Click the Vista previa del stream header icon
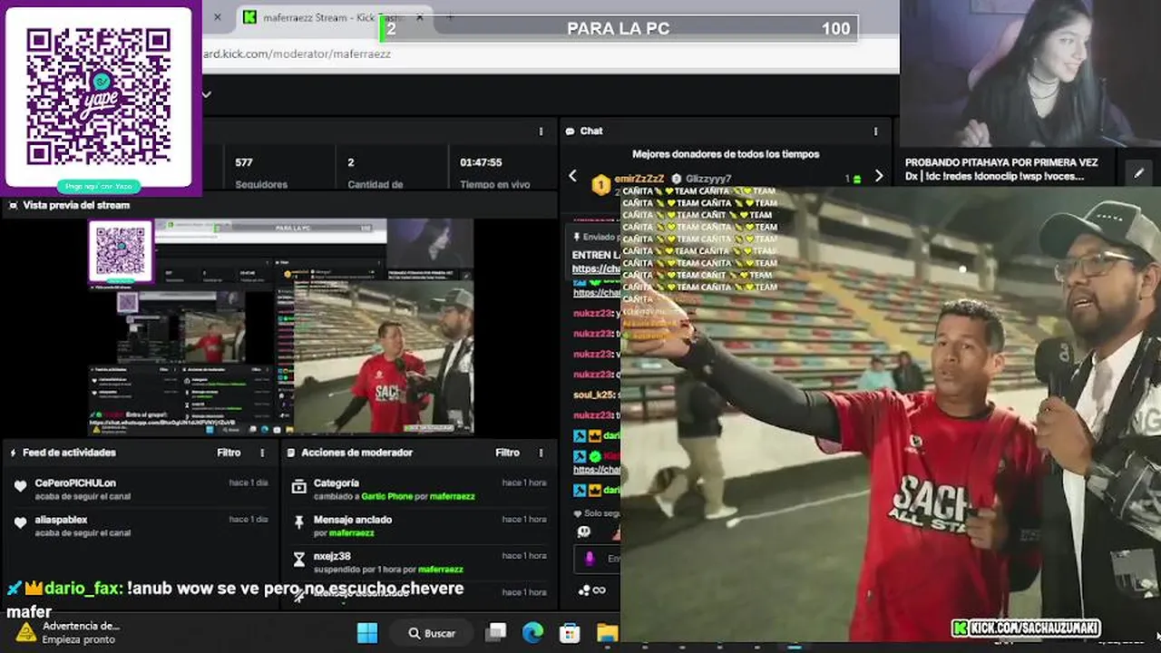The height and width of the screenshot is (653, 1161). 13,206
